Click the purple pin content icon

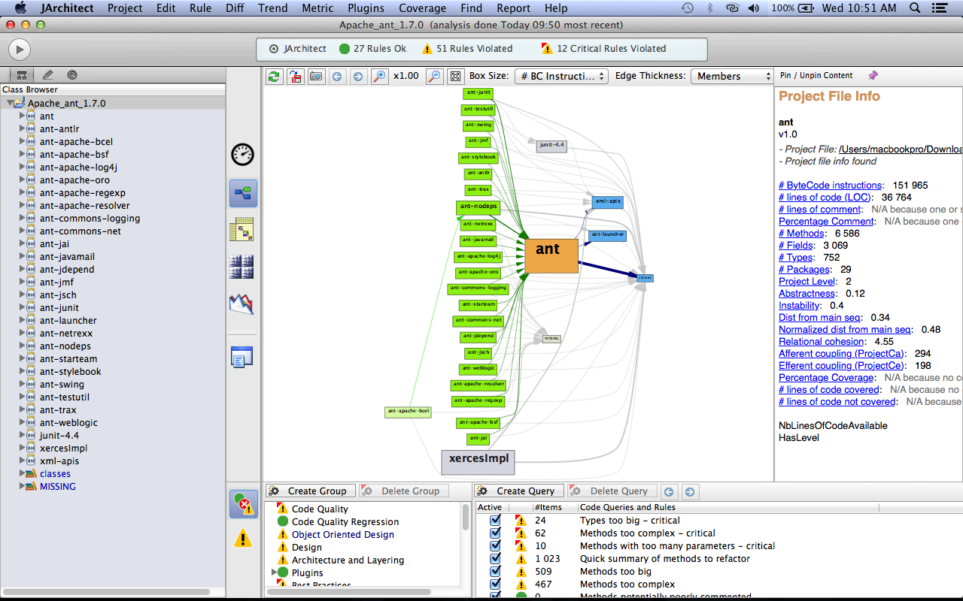point(873,75)
